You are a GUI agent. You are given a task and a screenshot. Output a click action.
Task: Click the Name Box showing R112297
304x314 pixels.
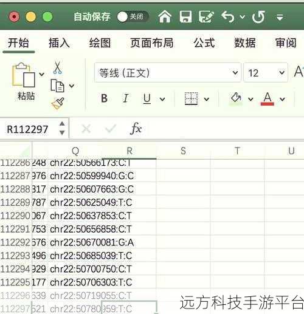27,129
